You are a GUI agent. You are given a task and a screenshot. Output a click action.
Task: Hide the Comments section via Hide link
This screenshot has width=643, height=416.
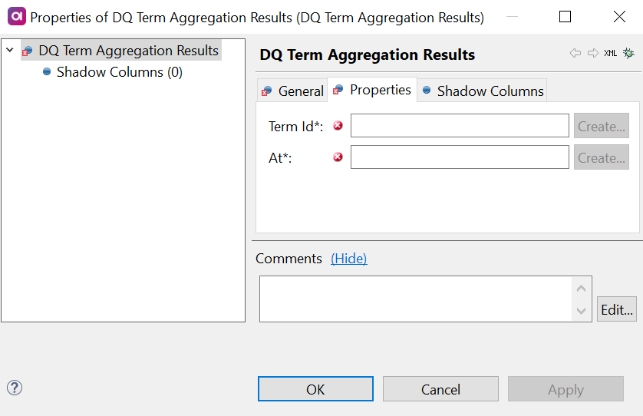click(348, 259)
